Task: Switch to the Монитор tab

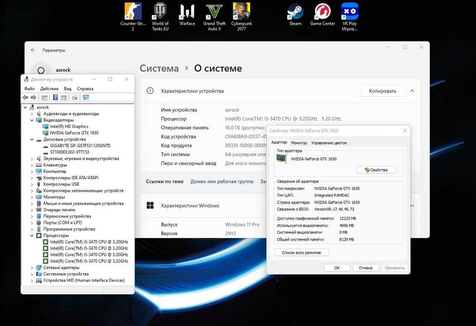Action: pyautogui.click(x=299, y=143)
